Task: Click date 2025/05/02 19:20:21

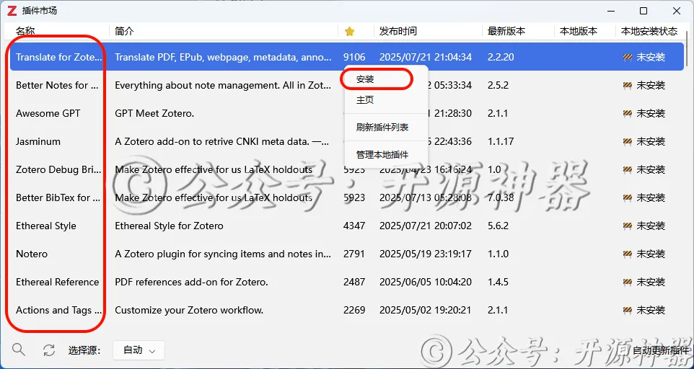Action: pos(426,310)
